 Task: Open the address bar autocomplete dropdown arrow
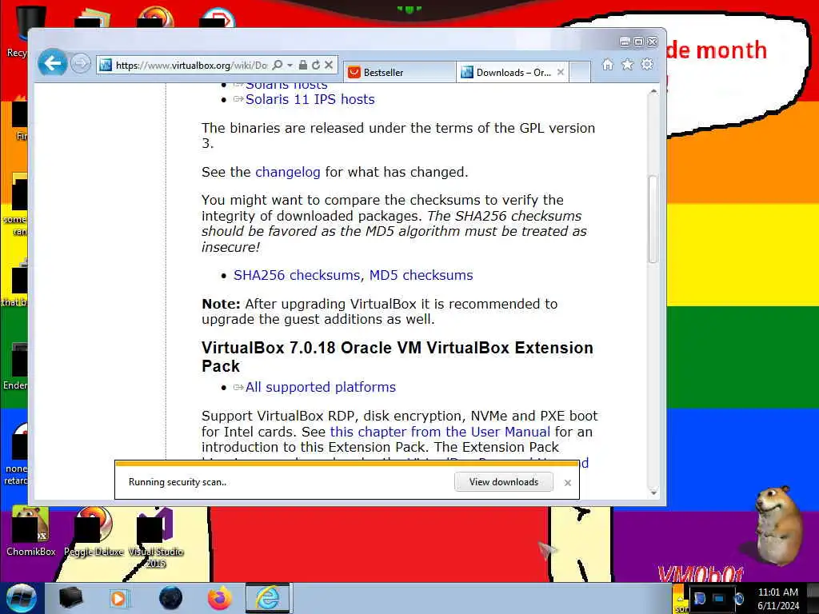click(x=290, y=66)
